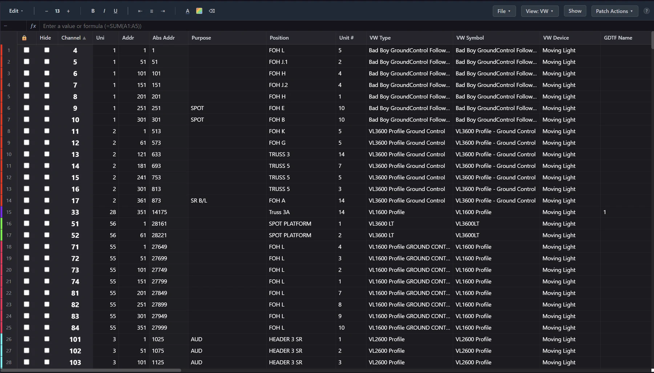This screenshot has height=373, width=654.
Task: Open the Edit dropdown menu
Action: tap(16, 11)
